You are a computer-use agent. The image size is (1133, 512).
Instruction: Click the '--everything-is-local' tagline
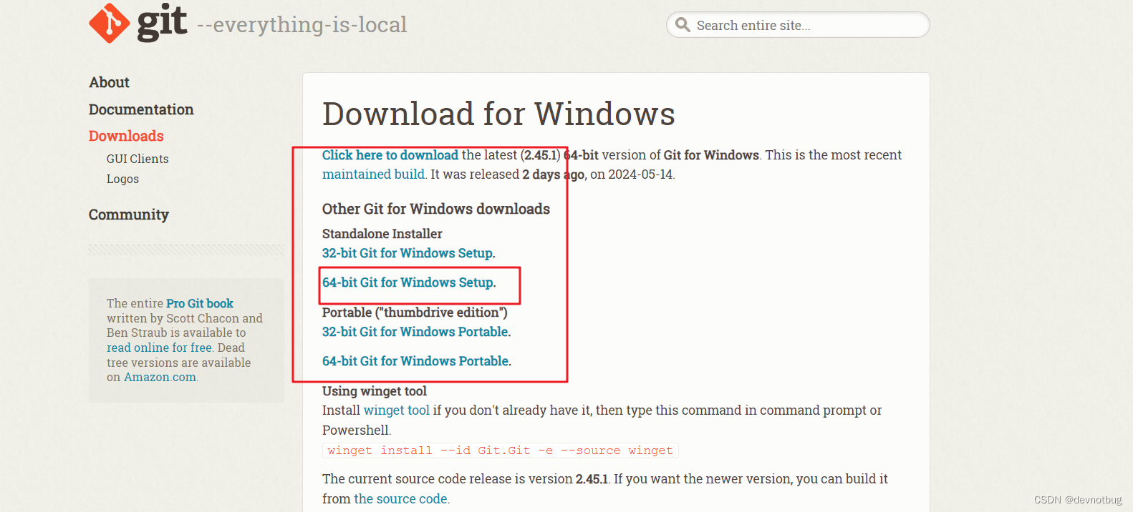302,25
